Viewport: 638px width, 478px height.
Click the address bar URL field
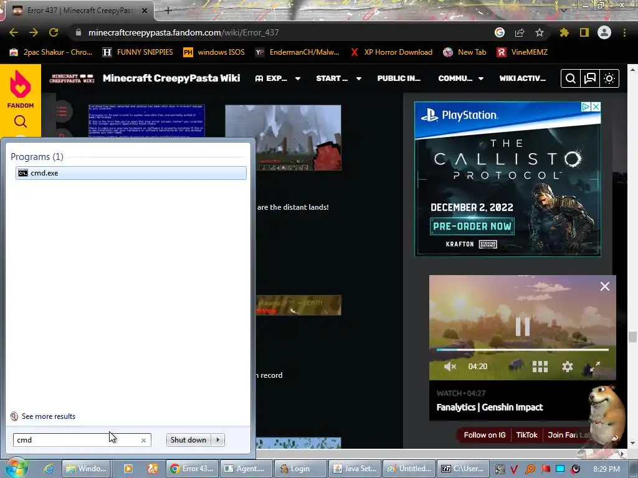(x=281, y=32)
